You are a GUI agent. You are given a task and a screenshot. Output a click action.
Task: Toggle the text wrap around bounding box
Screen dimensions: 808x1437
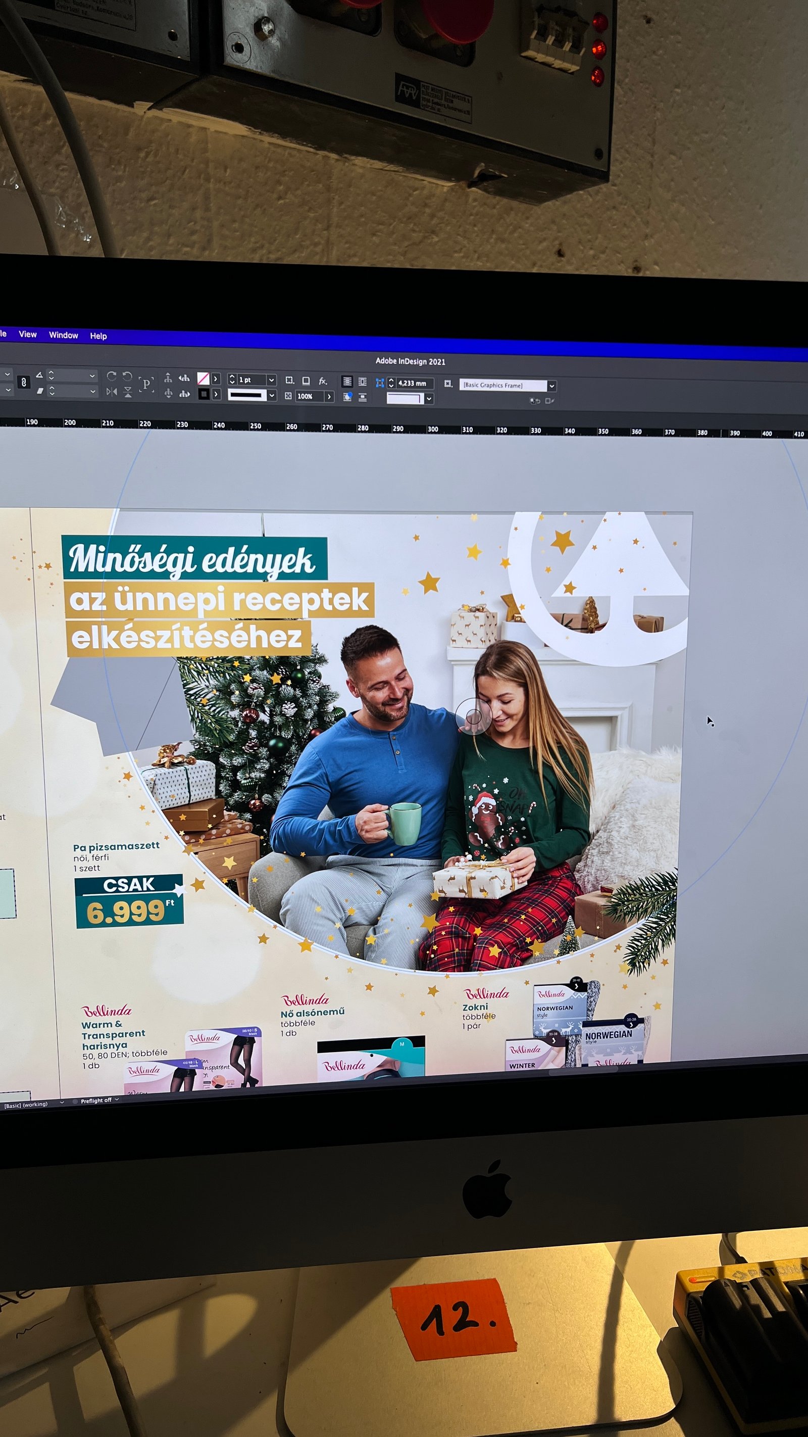(363, 381)
